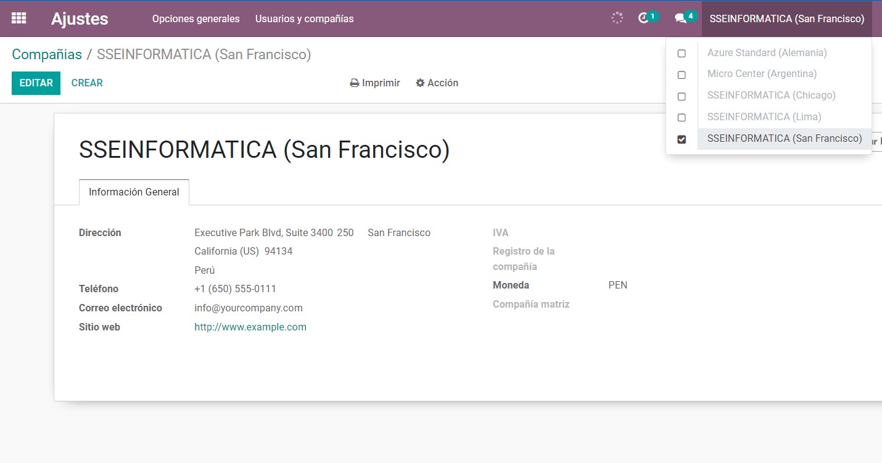Image resolution: width=882 pixels, height=463 pixels.
Task: Go back via Compañias breadcrumb
Action: point(47,54)
